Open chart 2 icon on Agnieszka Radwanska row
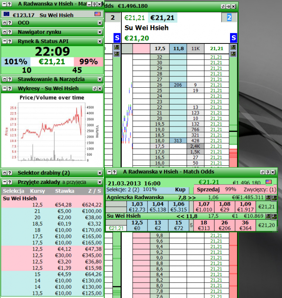The width and height of the screenshot is (282, 298). tap(274, 198)
